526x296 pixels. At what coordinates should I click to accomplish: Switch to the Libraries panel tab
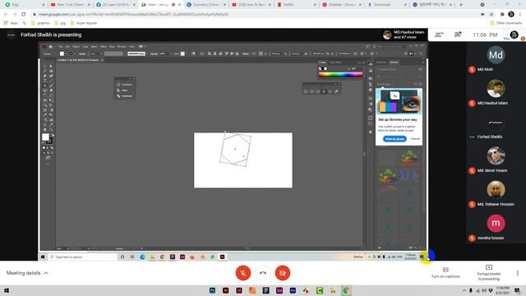coord(394,62)
